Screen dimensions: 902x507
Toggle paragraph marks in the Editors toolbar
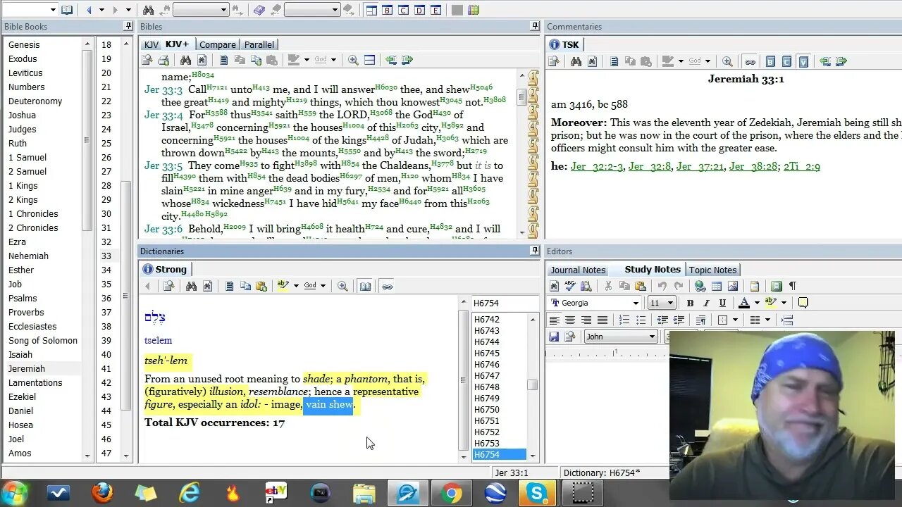(x=793, y=286)
